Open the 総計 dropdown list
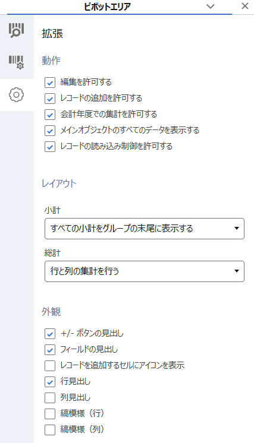Screen dimensions: 254x443 coord(145,271)
